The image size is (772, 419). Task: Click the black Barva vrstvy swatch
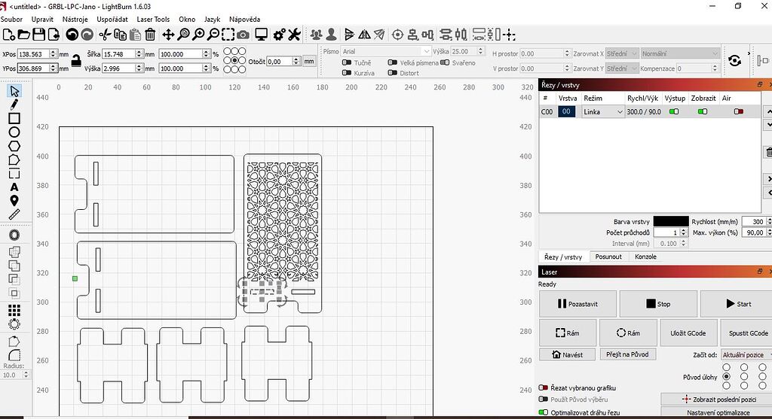[x=670, y=221]
